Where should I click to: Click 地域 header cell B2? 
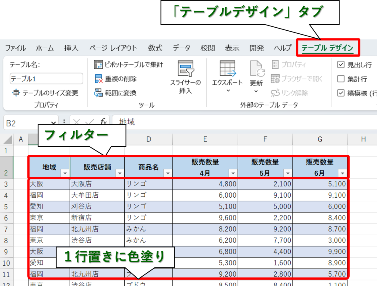pyautogui.click(x=49, y=167)
